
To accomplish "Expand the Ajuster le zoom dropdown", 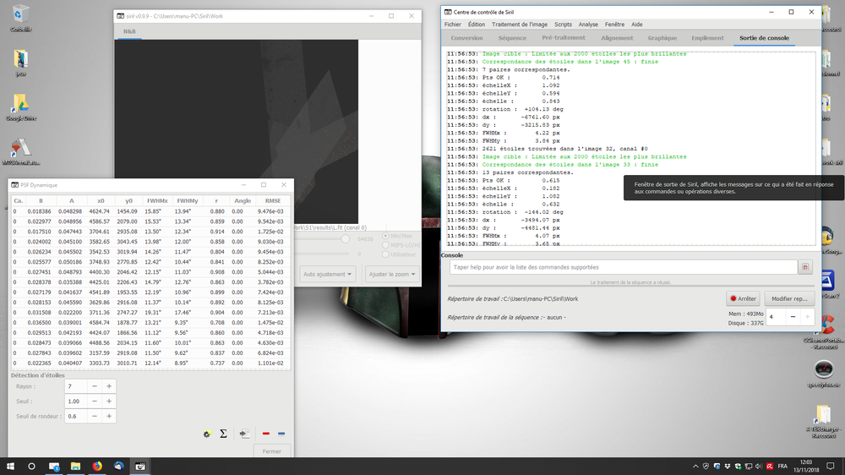I will [392, 274].
